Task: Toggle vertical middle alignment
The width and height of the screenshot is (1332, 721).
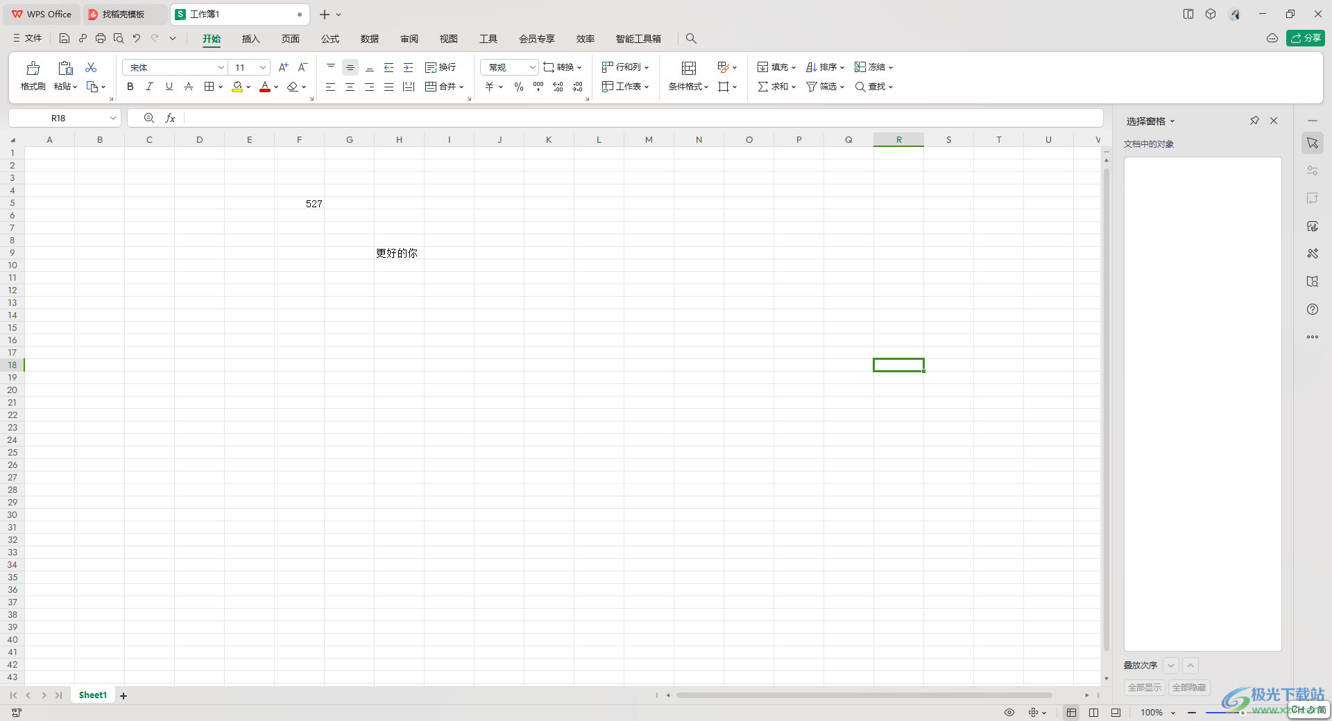Action: click(x=350, y=67)
